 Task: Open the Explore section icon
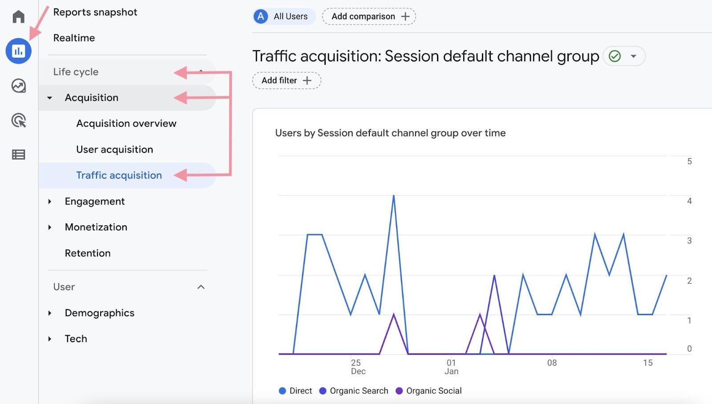point(18,86)
